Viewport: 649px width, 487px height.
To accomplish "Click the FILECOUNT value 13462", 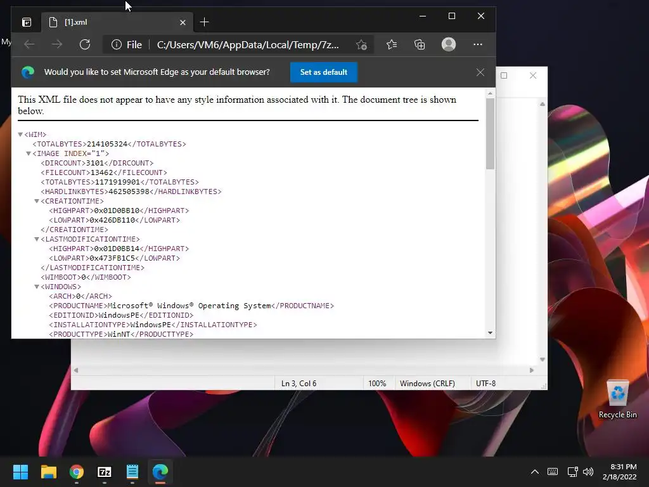I will point(102,172).
